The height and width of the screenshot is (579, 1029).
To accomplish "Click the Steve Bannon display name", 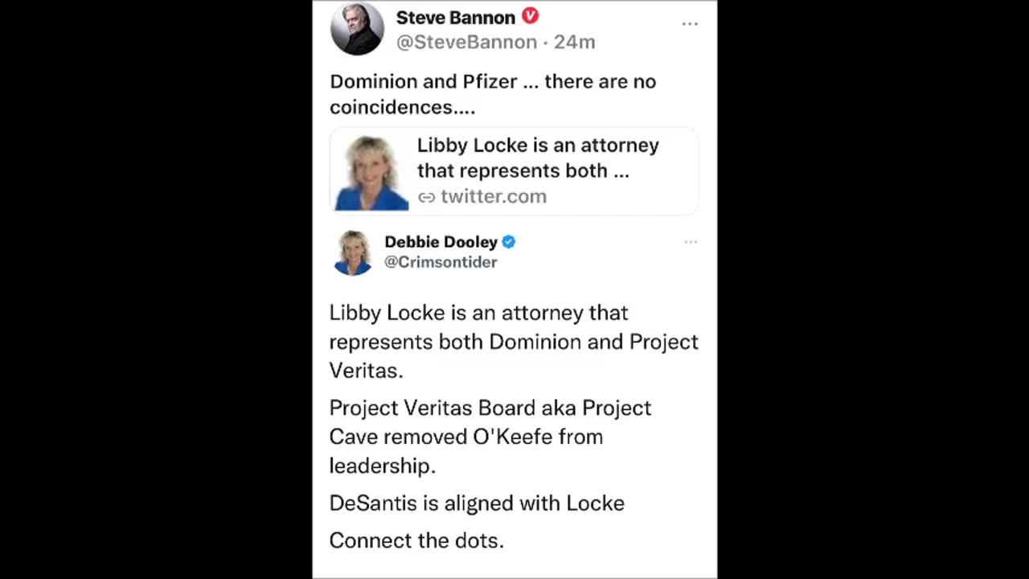I will point(455,18).
